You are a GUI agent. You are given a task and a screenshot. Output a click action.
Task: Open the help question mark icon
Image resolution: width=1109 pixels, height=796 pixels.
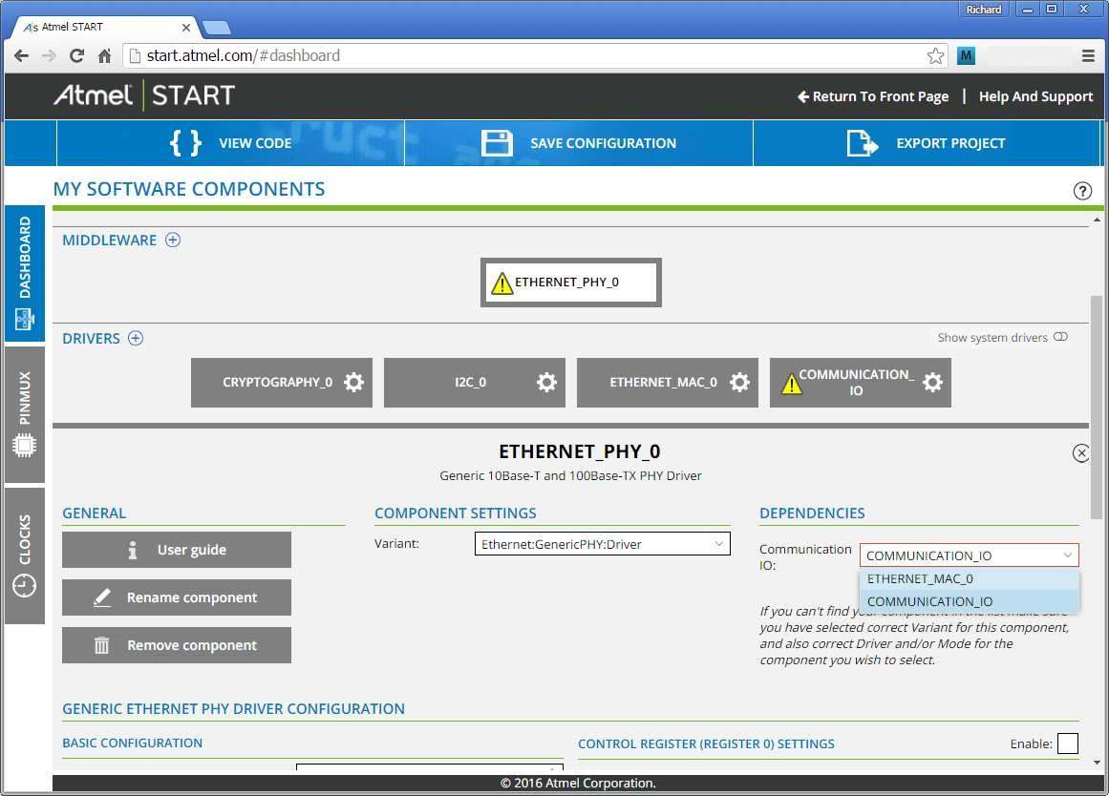[x=1082, y=191]
